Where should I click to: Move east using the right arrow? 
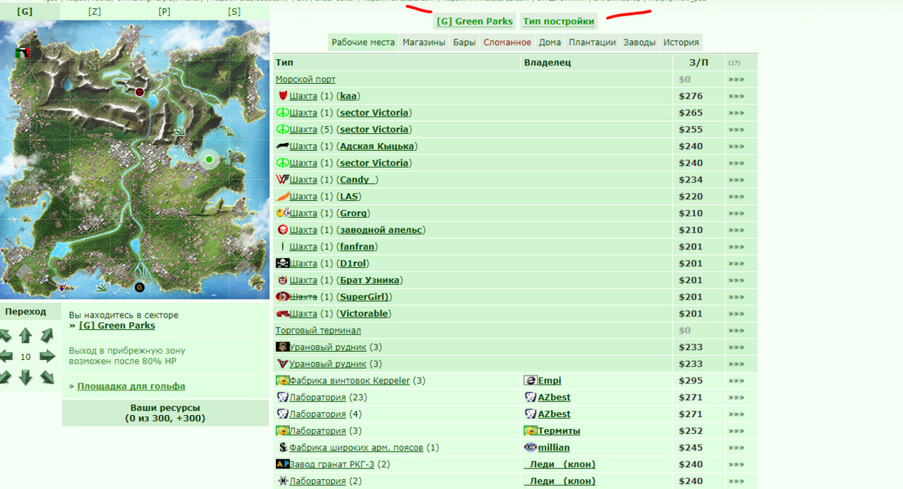coord(47,357)
